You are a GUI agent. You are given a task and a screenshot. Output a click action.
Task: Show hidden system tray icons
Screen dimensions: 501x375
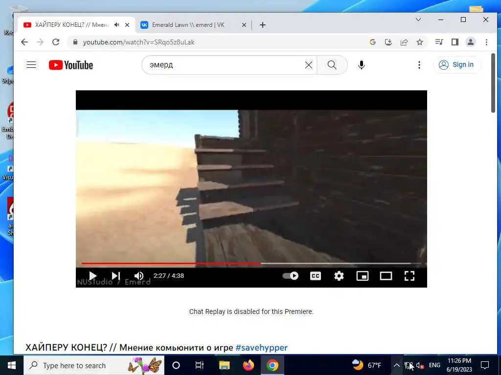(396, 365)
